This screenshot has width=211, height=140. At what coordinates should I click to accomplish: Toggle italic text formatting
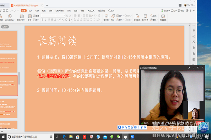[46, 20]
